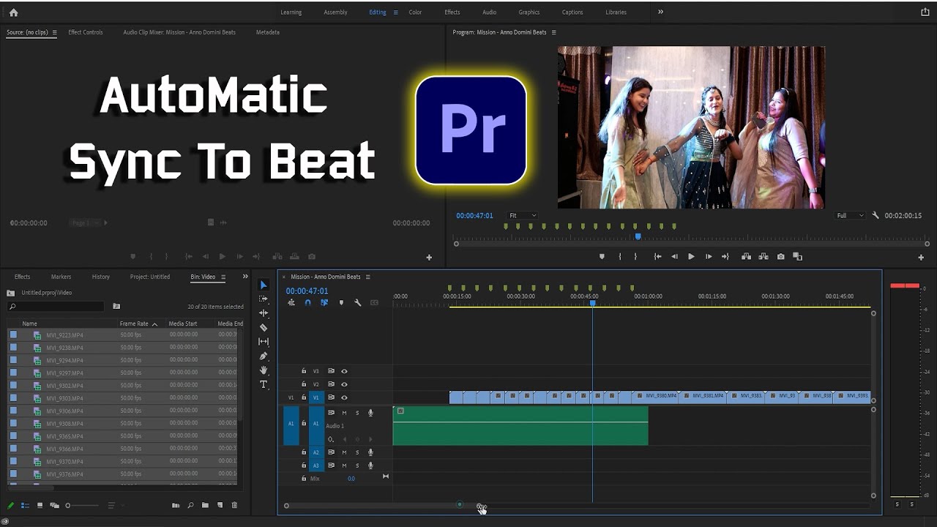The image size is (937, 527).
Task: Solo audio track A2
Action: [x=357, y=452]
